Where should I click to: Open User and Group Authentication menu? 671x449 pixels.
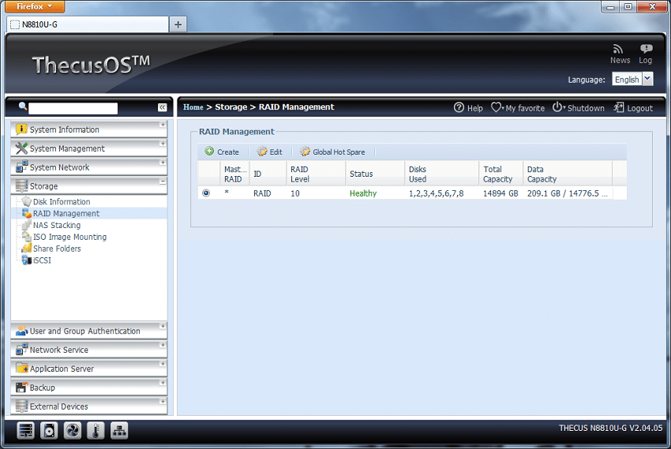(84, 331)
